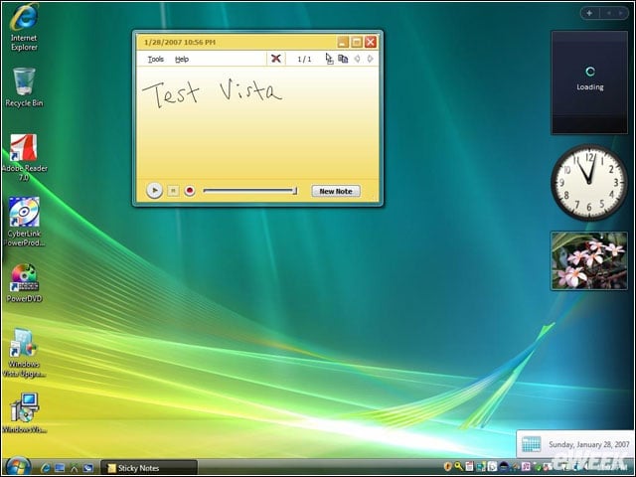Click the sidebar next gadgets arrow
The width and height of the screenshot is (636, 477).
(x=621, y=13)
